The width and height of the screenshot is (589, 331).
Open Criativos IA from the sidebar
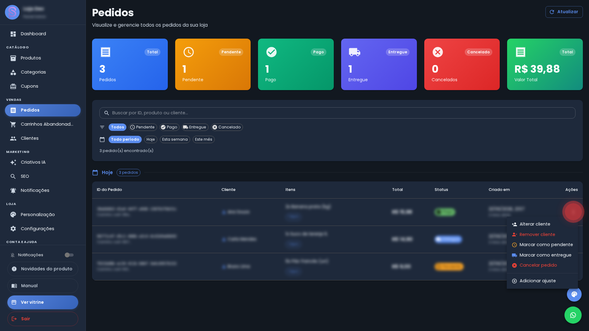coord(43,162)
